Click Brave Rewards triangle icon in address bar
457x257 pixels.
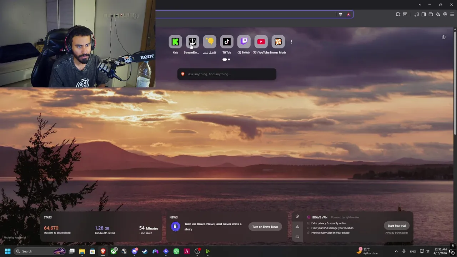click(348, 14)
